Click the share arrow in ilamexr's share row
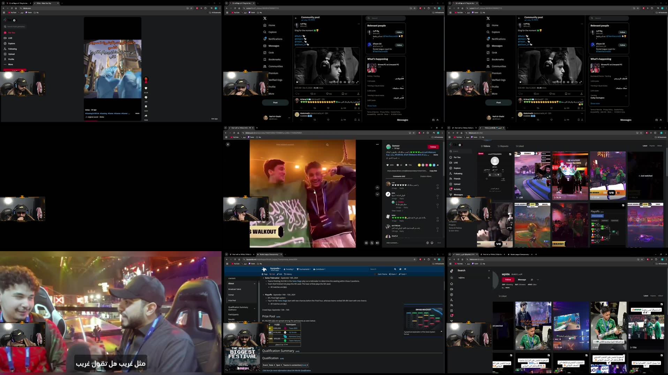The width and height of the screenshot is (668, 375). [x=437, y=165]
